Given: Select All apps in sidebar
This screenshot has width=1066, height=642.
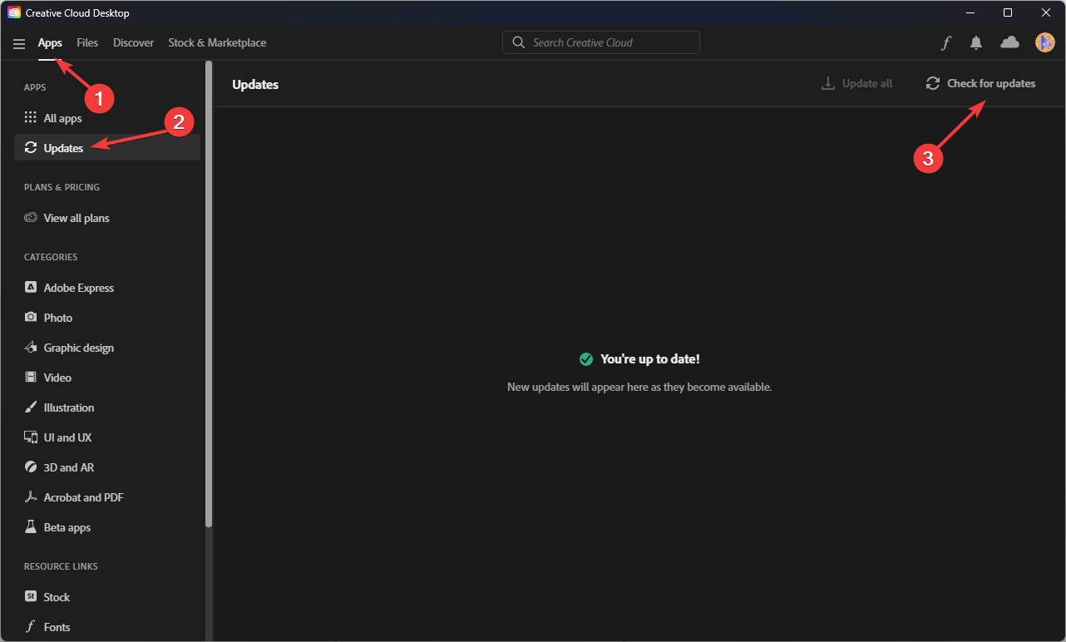Looking at the screenshot, I should [107, 118].
